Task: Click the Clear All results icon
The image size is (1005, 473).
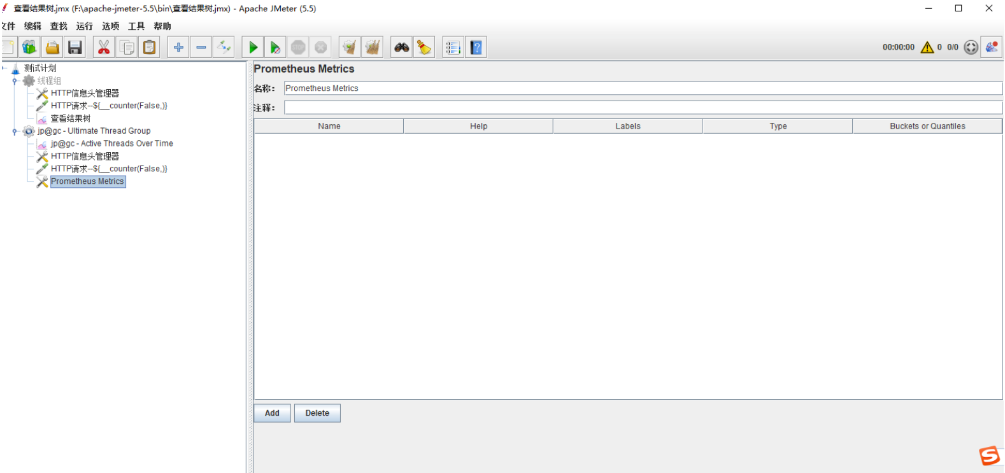Action: 373,47
